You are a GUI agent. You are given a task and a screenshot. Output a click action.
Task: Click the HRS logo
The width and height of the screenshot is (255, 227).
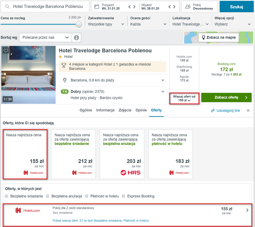(x=130, y=172)
